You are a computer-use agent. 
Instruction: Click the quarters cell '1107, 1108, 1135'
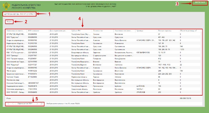tap(164, 65)
